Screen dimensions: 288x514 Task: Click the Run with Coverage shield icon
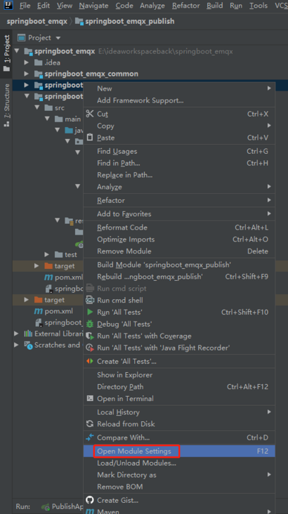89,336
